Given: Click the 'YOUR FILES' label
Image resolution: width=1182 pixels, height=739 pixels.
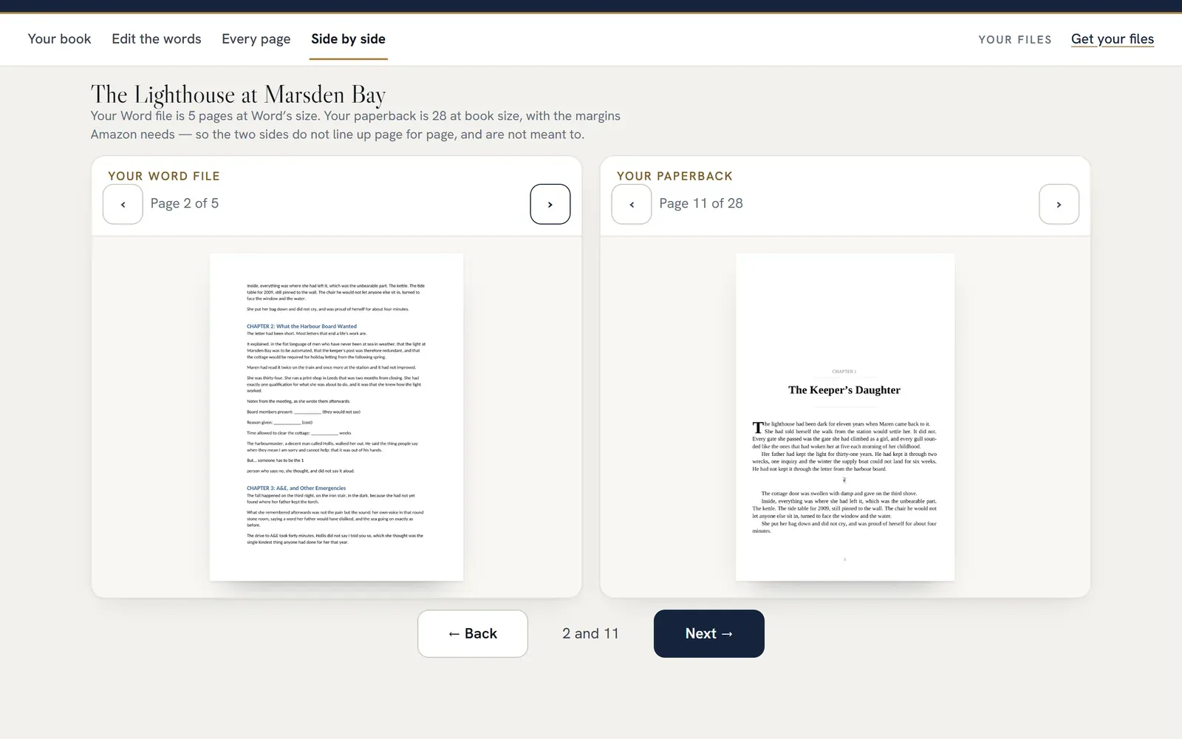Looking at the screenshot, I should (1015, 40).
